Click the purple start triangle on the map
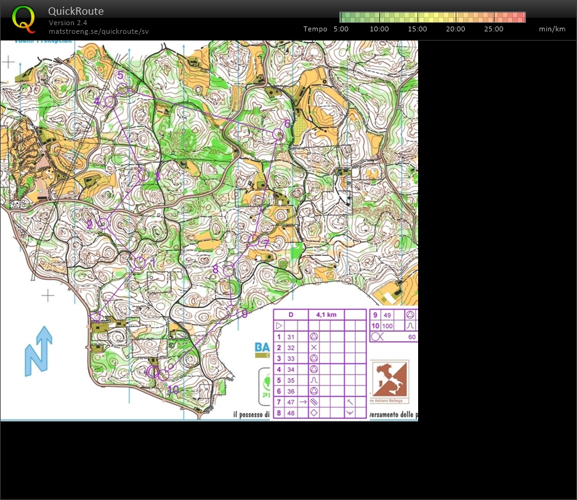 point(95,317)
